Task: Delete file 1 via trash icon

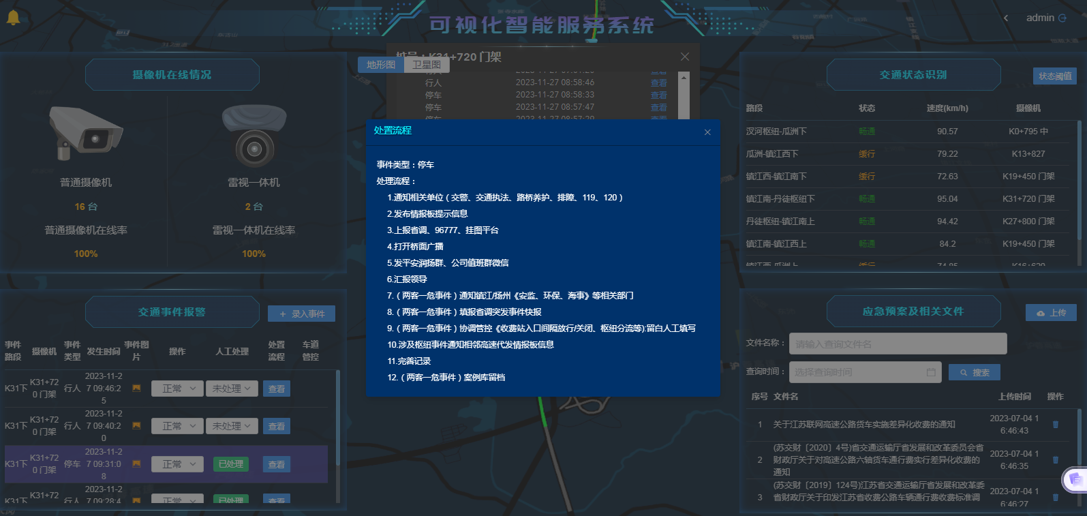Action: pos(1056,424)
